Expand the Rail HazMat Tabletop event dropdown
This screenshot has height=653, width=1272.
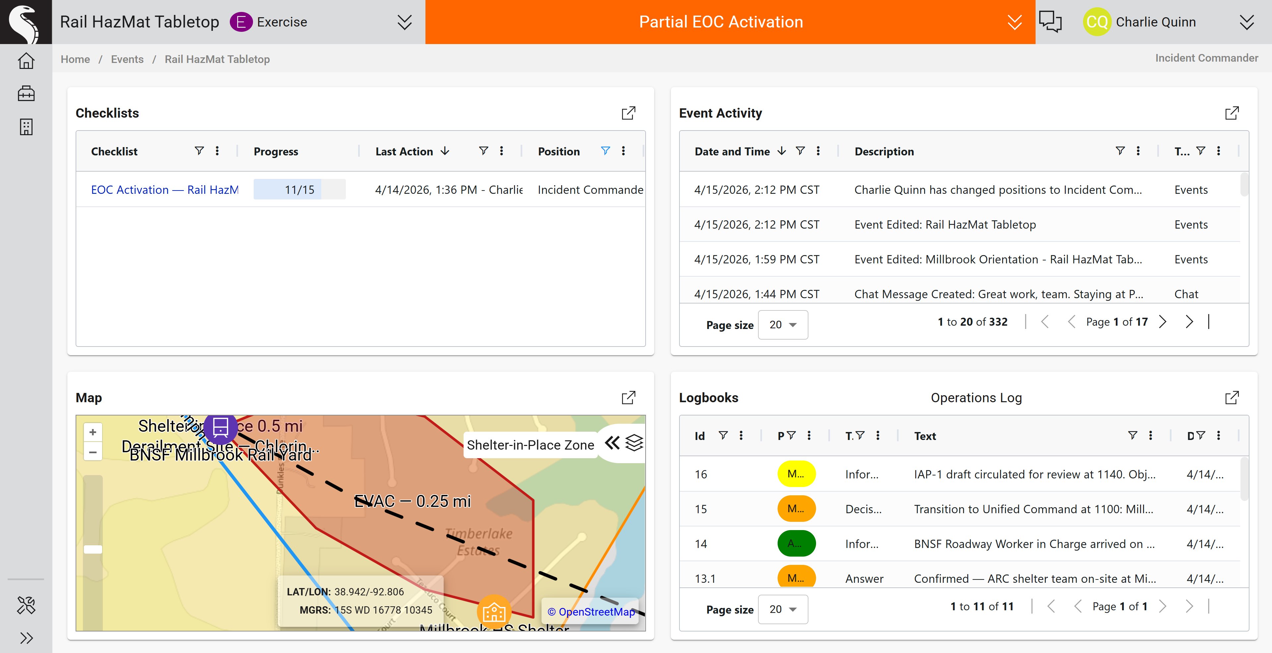[x=405, y=22]
